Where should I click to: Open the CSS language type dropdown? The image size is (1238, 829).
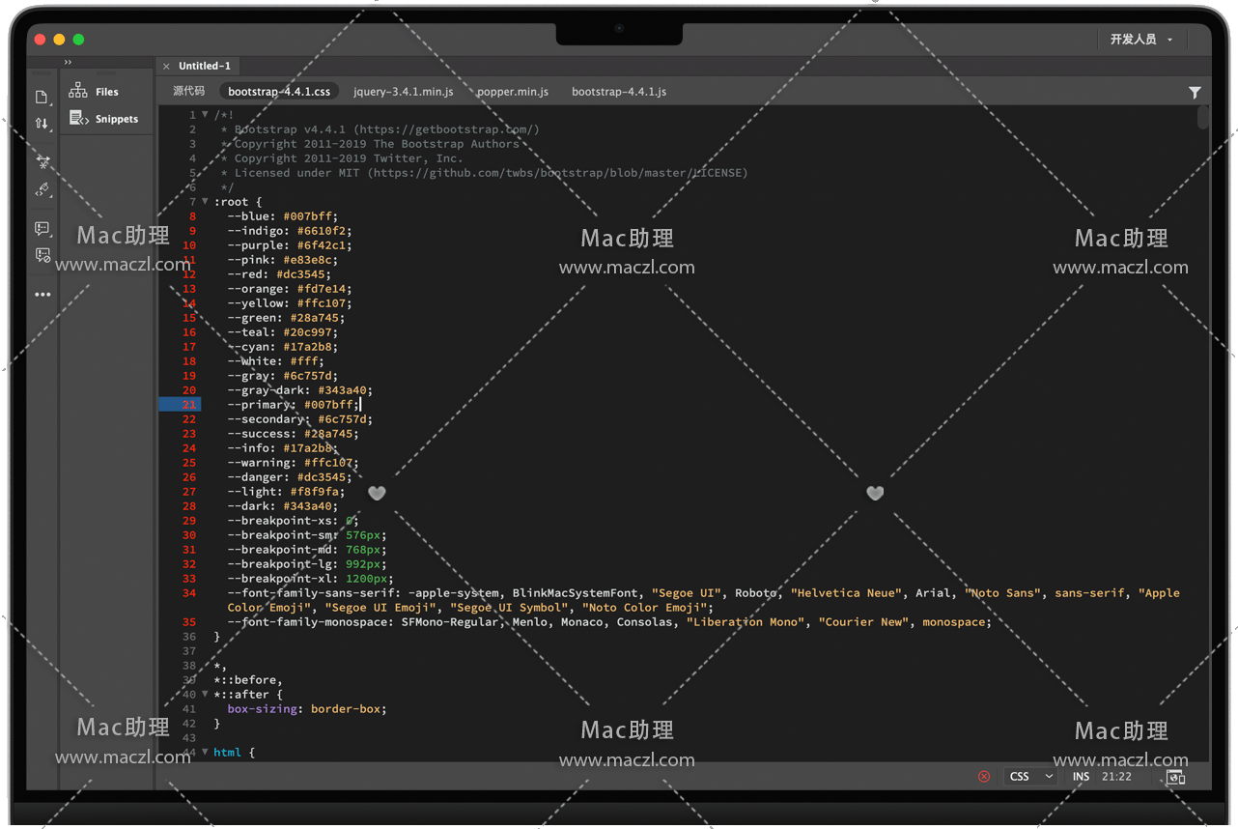(x=1030, y=777)
